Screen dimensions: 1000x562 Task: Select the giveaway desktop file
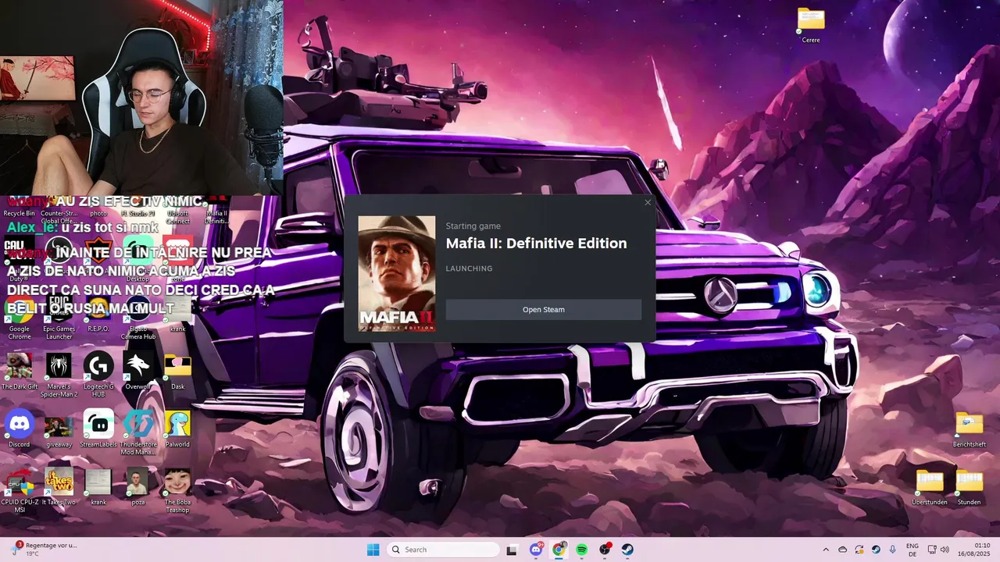click(x=59, y=431)
